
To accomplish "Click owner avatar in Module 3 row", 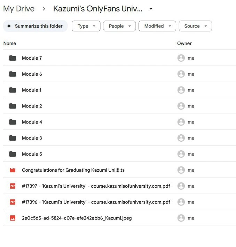I will (x=181, y=138).
